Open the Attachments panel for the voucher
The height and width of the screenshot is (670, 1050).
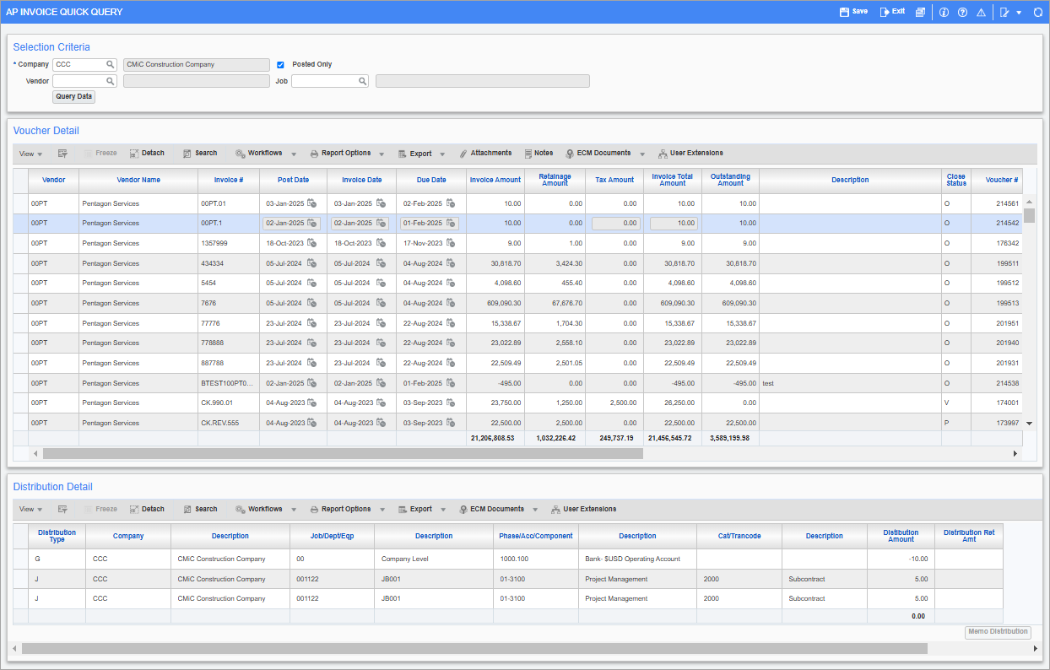(x=486, y=153)
